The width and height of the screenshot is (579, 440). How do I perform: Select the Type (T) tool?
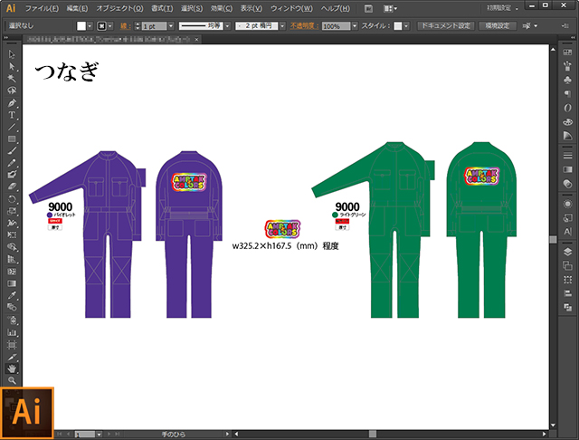(12, 115)
